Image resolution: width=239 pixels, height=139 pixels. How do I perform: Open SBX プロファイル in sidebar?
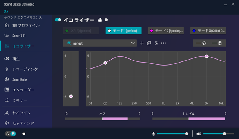pyautogui.click(x=26, y=25)
